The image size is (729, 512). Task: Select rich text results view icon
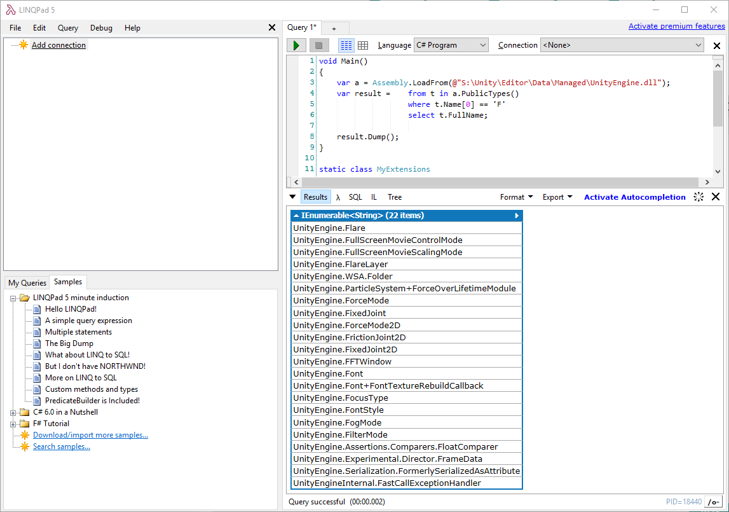(346, 45)
